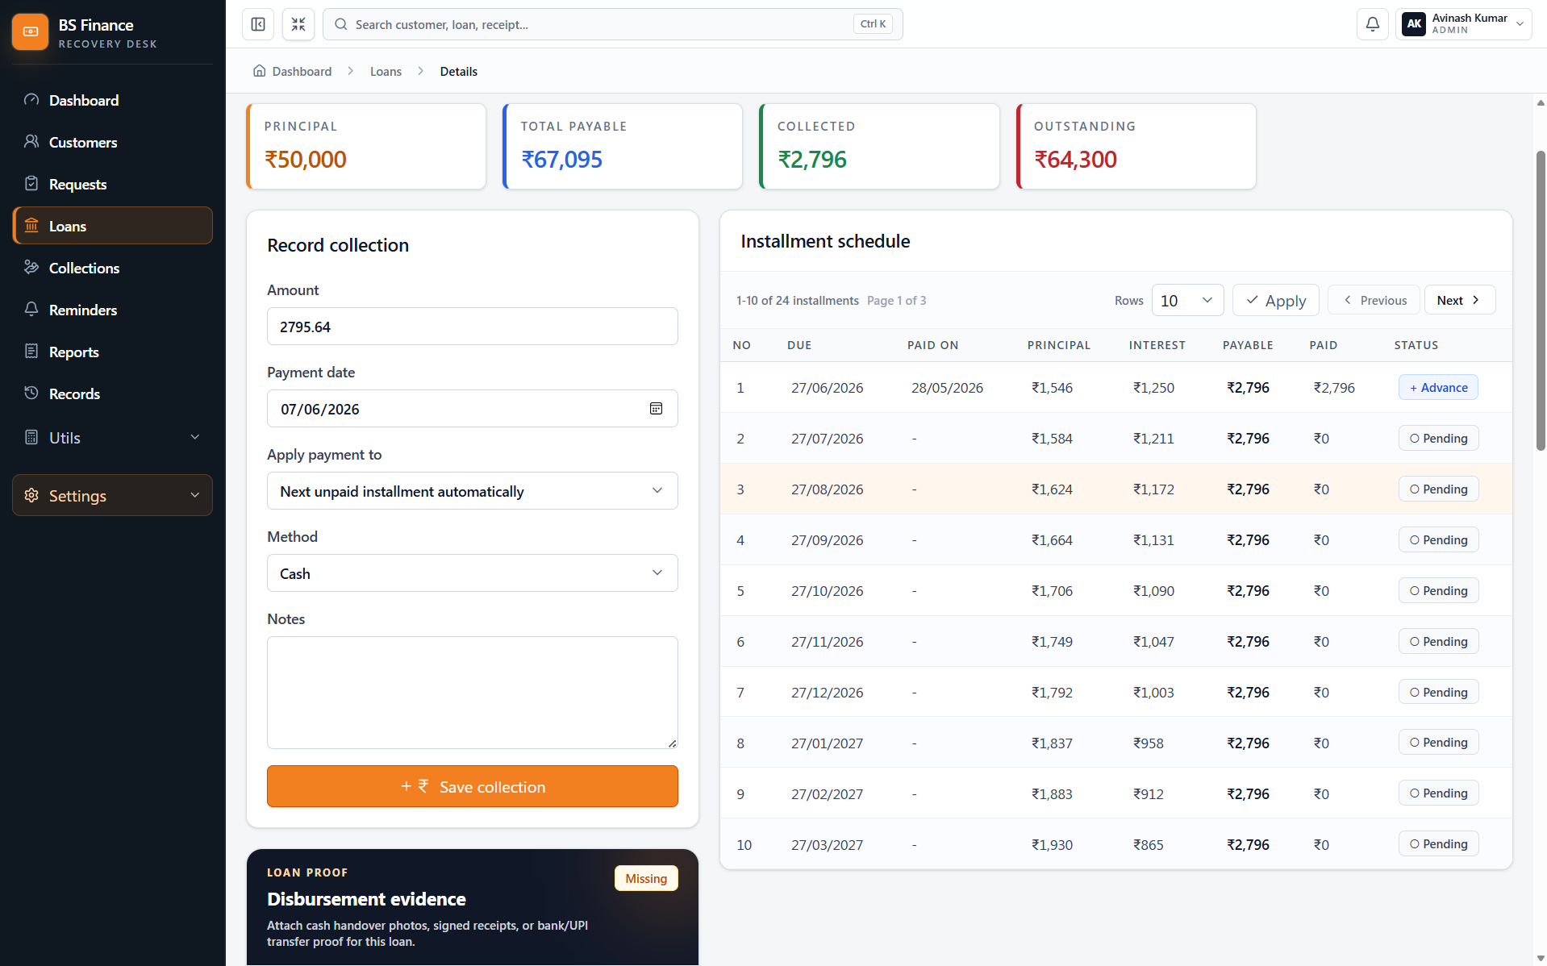The image size is (1547, 966).
Task: Click the AK avatar badge
Action: click(x=1414, y=24)
